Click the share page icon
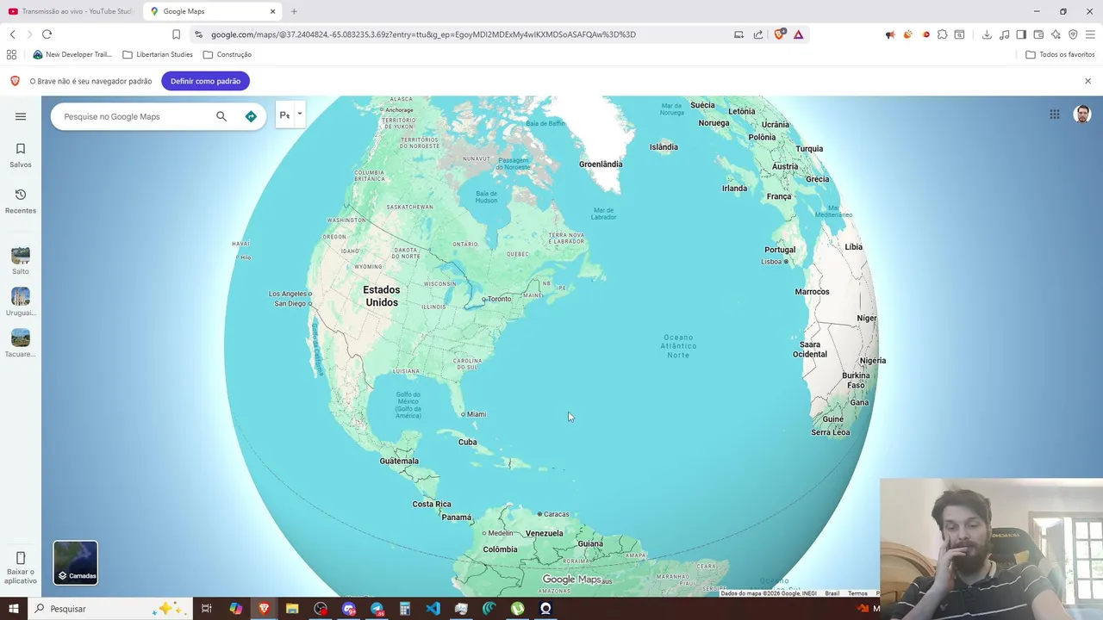 [x=758, y=34]
